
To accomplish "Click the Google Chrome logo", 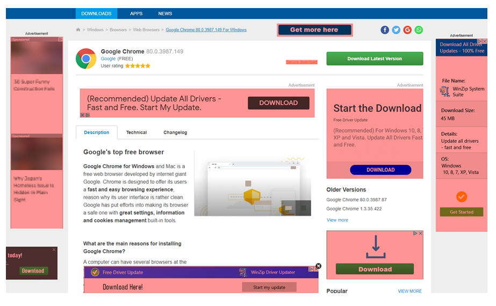I will (86, 59).
